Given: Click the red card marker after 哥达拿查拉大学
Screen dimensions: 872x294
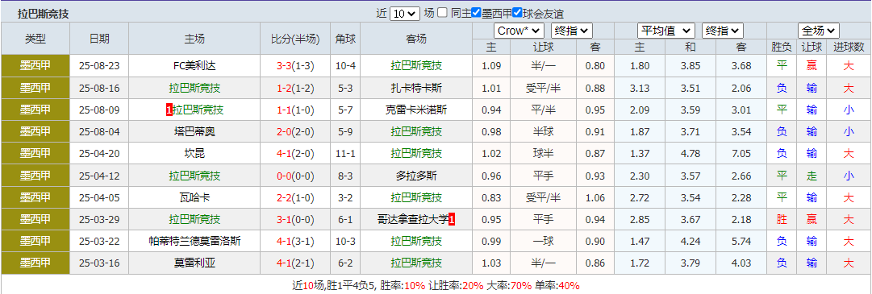Looking at the screenshot, I should click(452, 220).
